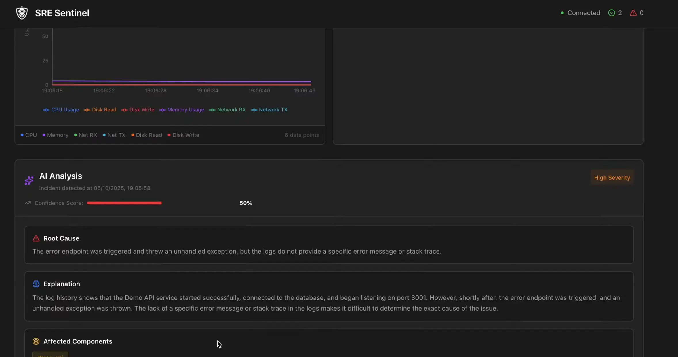Click the Explanation brain icon
The image size is (678, 357).
tap(36, 284)
